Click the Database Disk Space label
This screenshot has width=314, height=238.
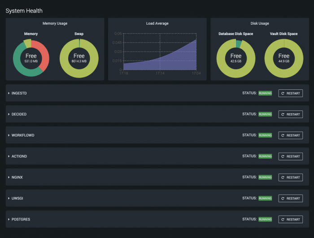click(x=236, y=34)
